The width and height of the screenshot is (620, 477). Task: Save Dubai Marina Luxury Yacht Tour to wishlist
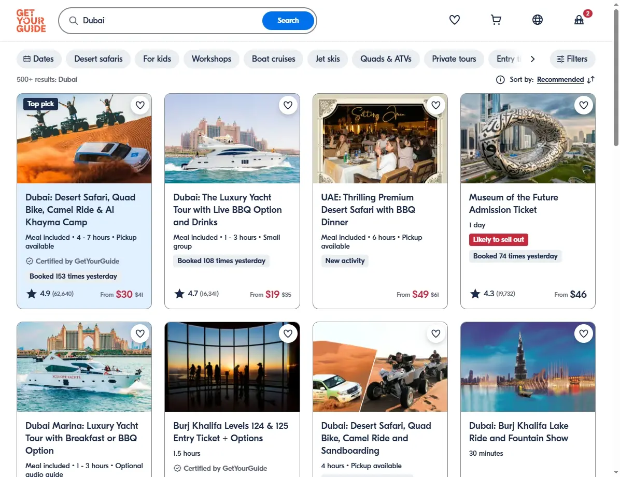click(140, 334)
